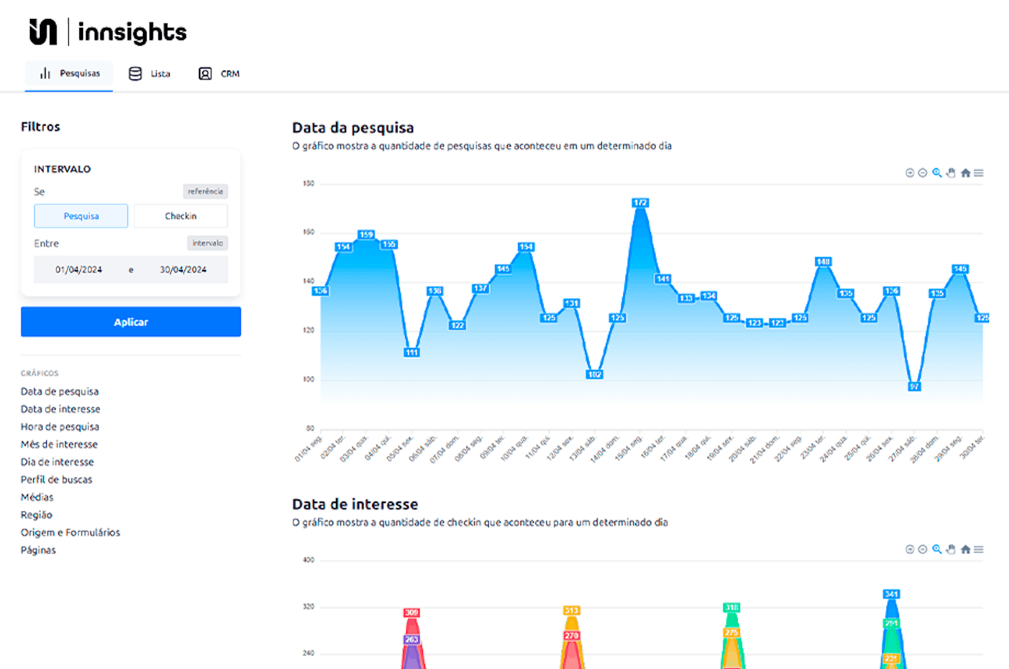
Task: Click the peak data point labeled 172
Action: pos(640,202)
